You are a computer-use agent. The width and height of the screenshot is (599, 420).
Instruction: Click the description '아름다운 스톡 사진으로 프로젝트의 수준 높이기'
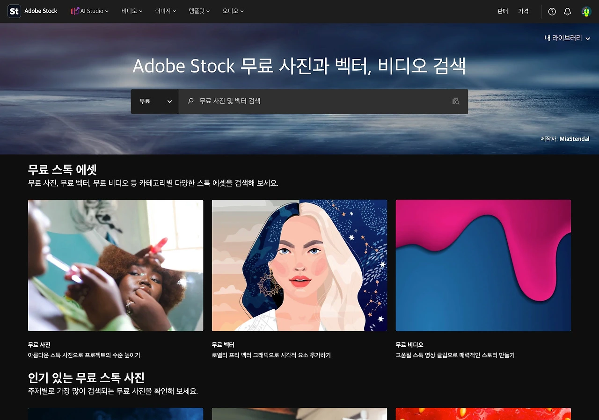tap(84, 355)
